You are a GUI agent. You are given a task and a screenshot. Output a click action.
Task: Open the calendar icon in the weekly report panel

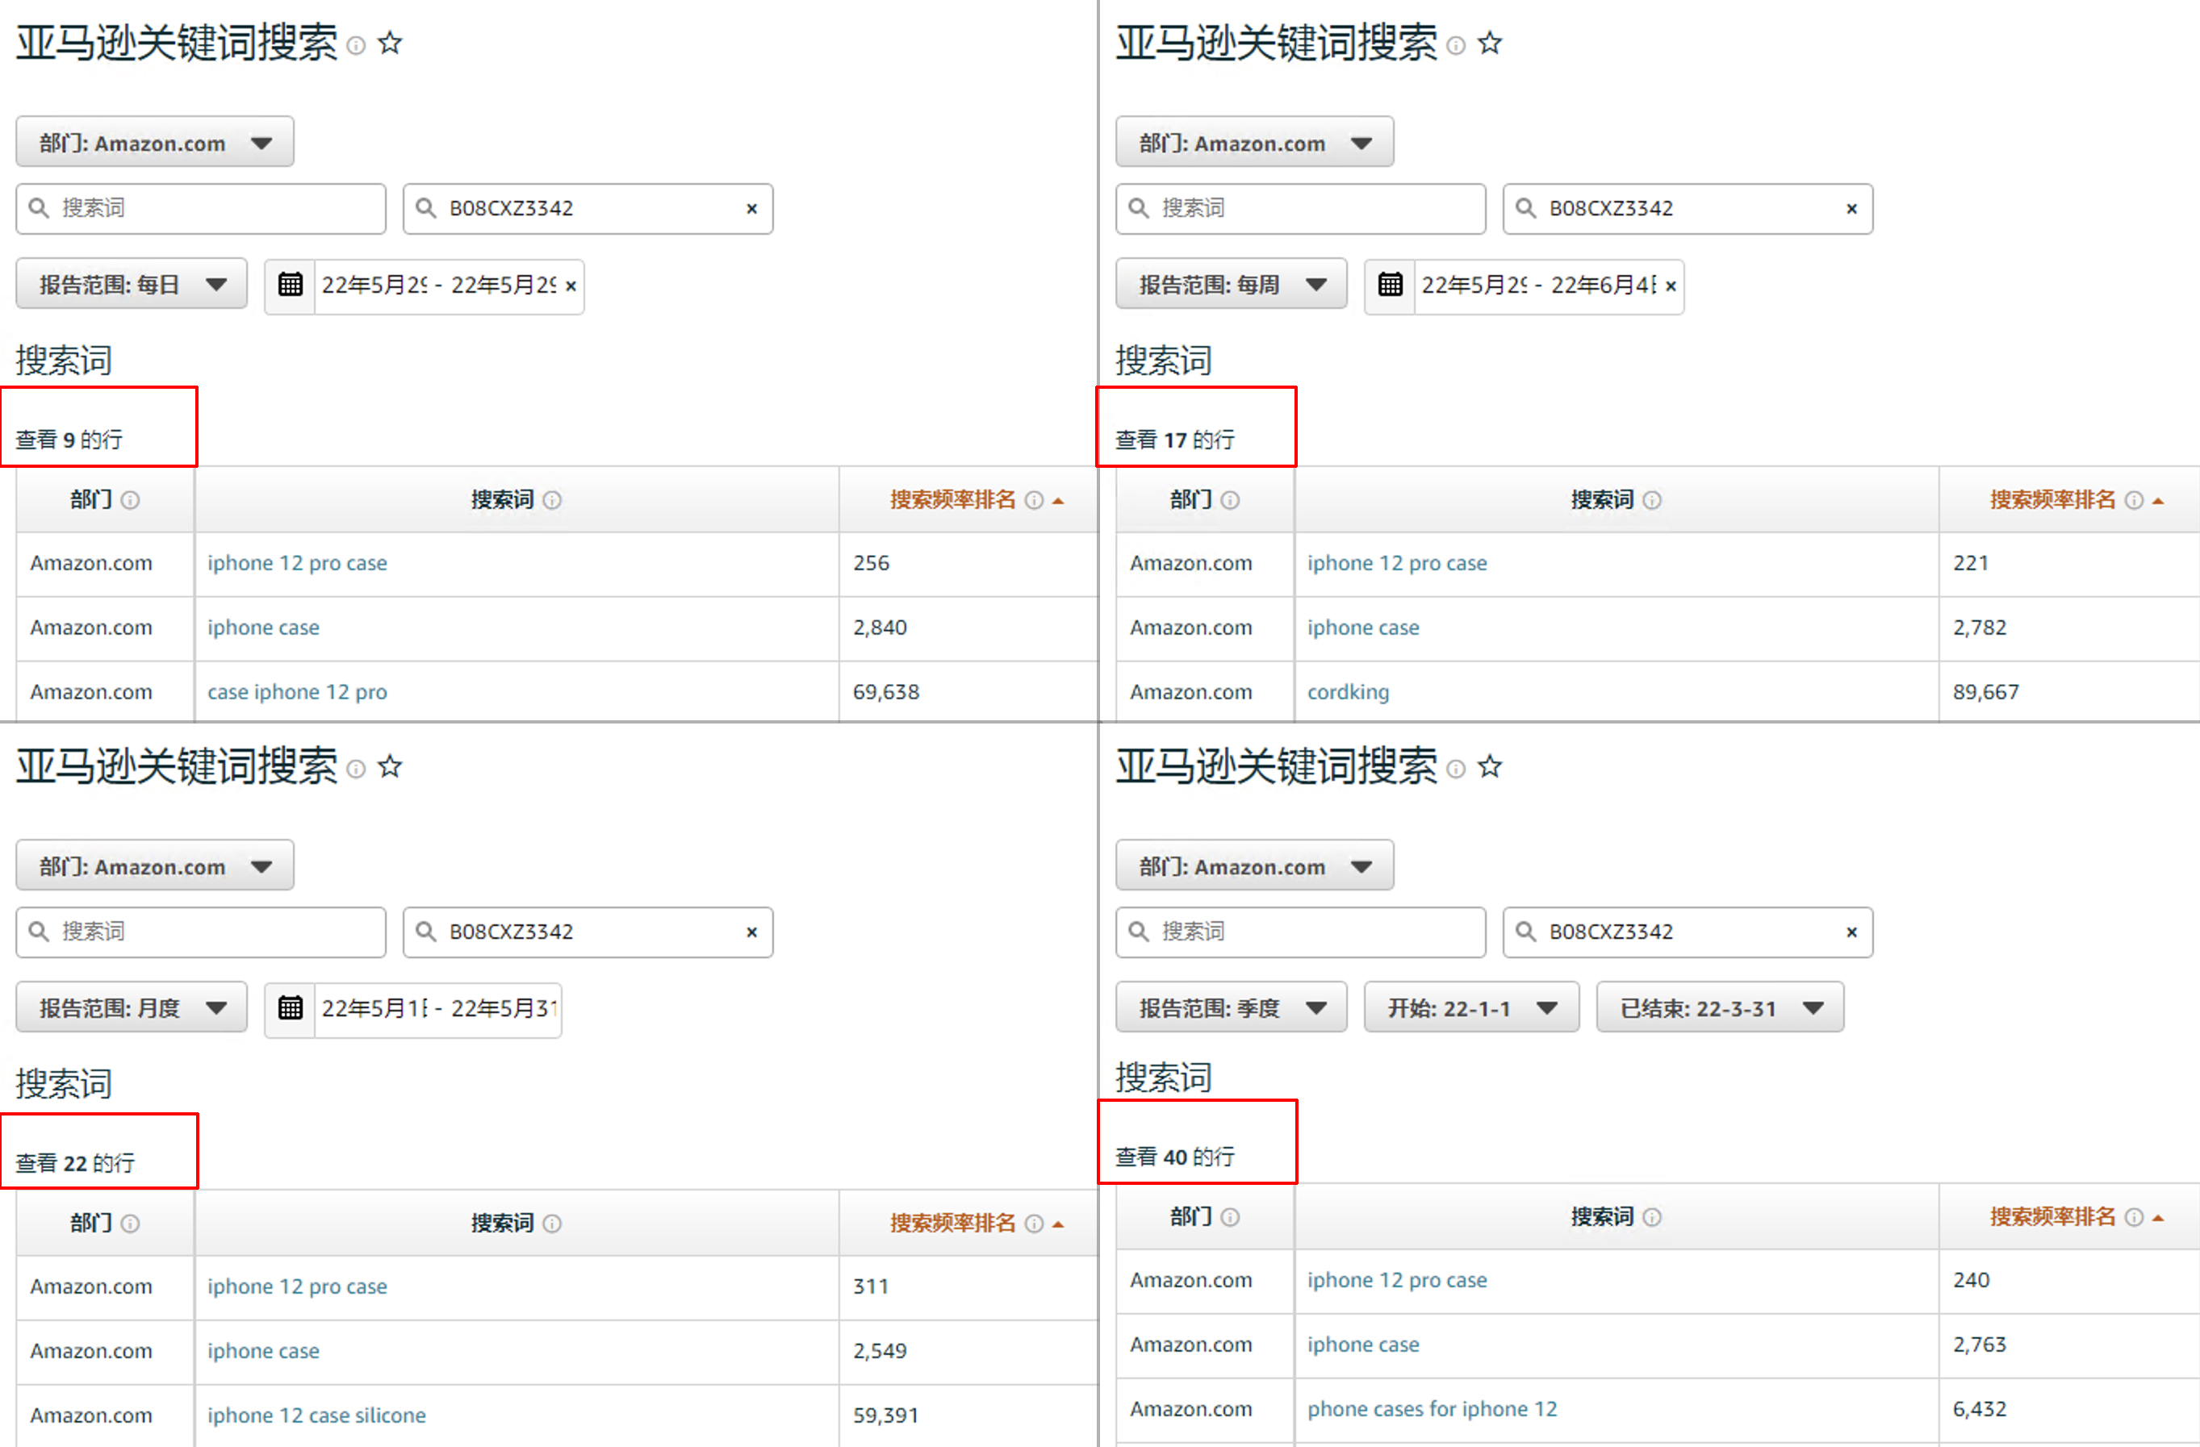pyautogui.click(x=1390, y=285)
